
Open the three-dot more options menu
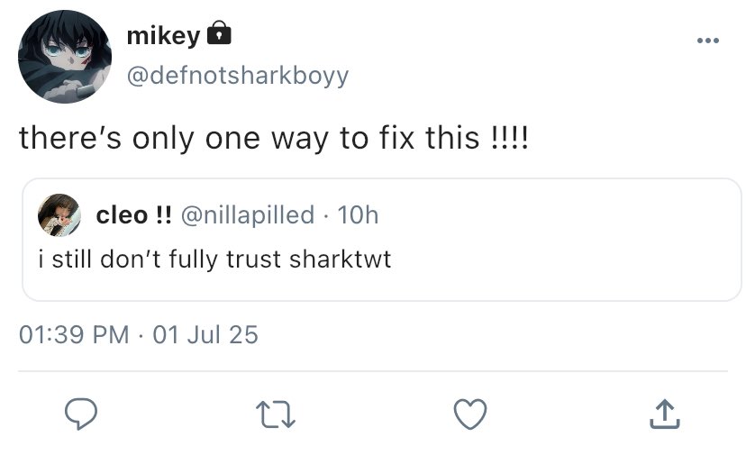coord(707,41)
